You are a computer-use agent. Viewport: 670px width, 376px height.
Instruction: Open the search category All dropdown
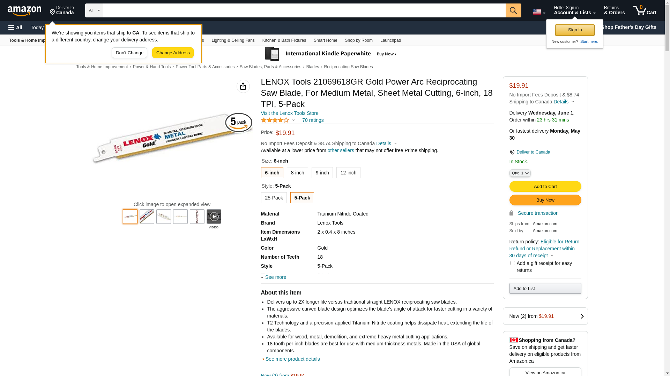94,10
